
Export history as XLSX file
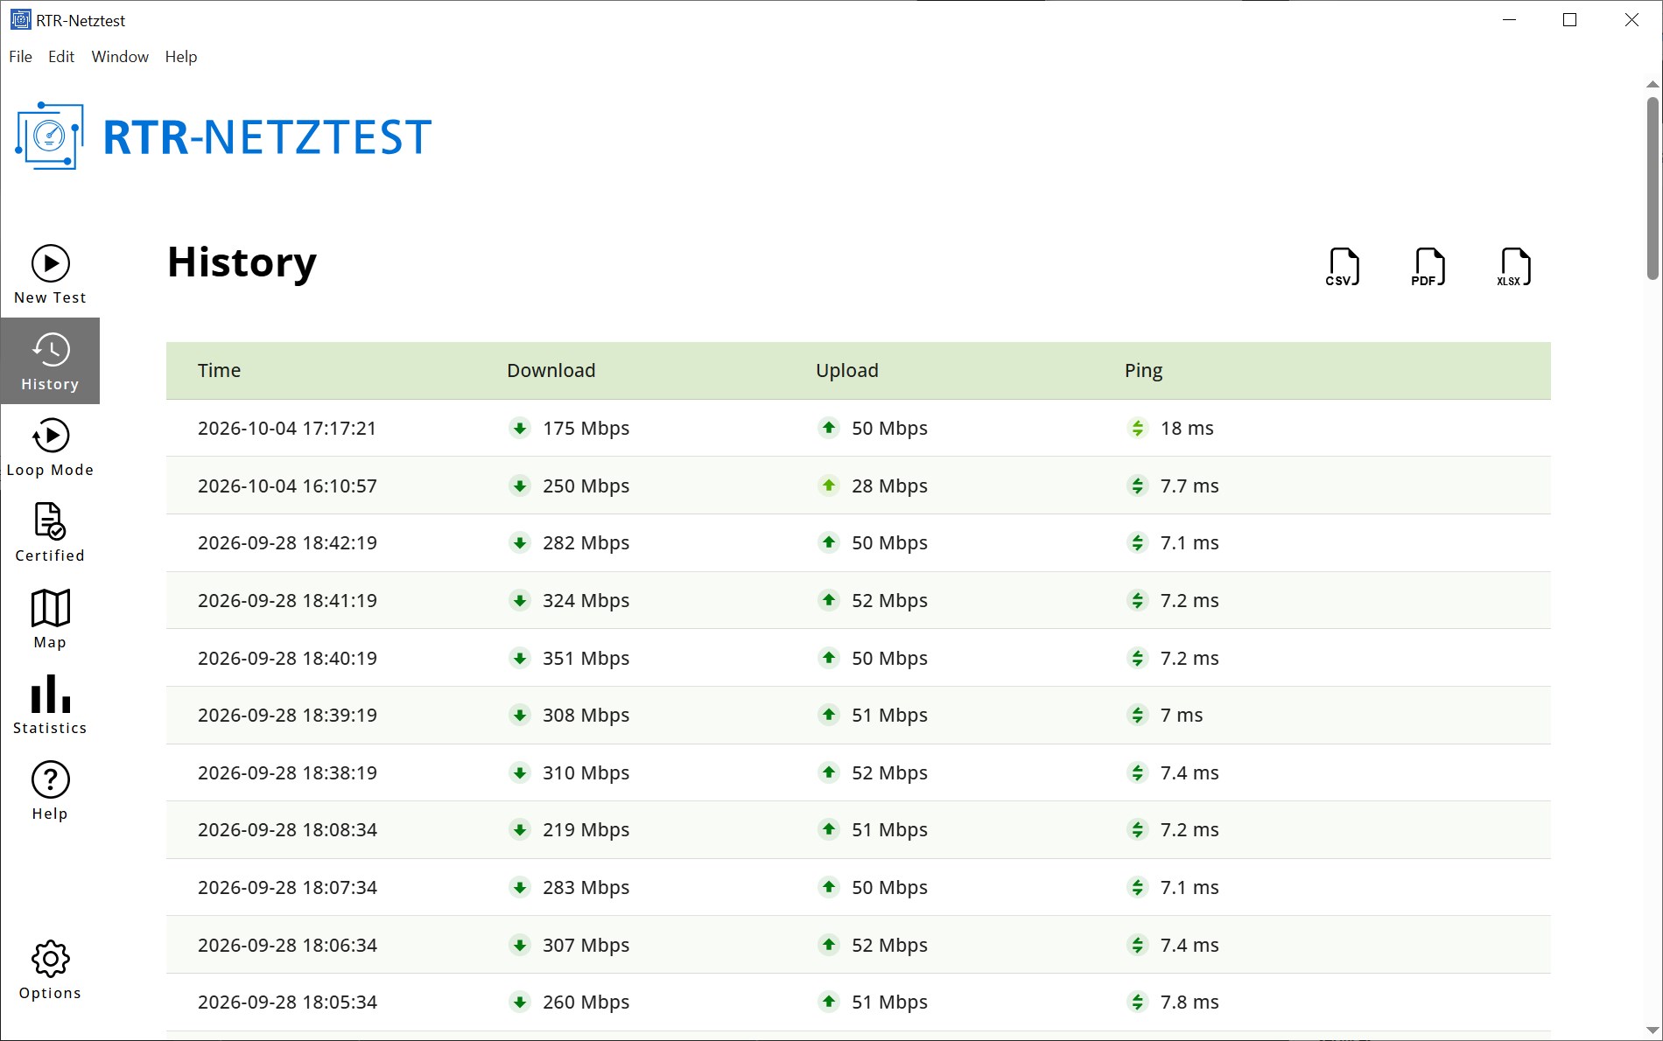click(1514, 267)
